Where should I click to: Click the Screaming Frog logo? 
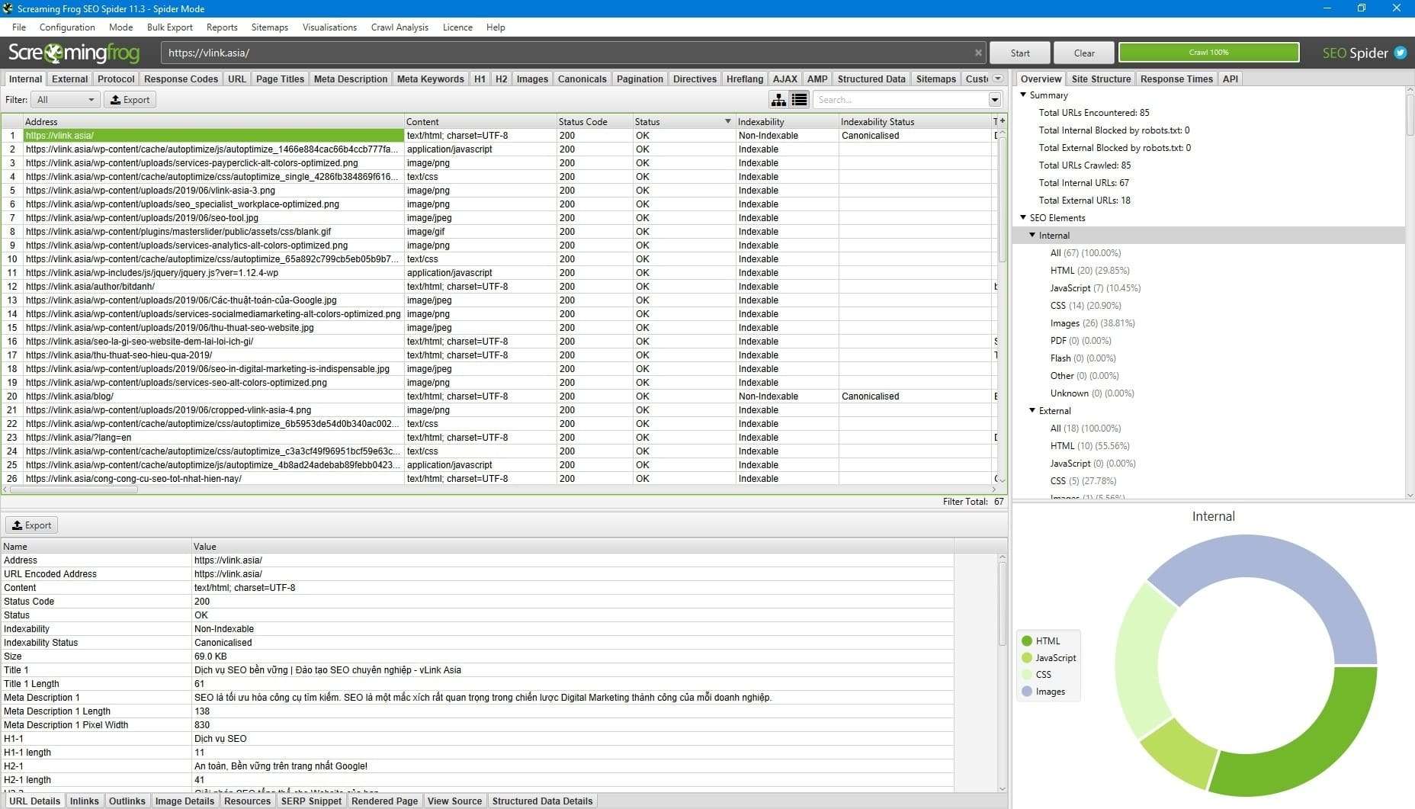click(74, 53)
